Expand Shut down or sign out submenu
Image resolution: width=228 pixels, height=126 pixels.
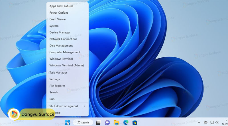click(68, 106)
